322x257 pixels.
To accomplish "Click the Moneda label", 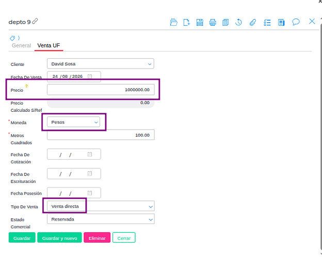I will 19,123.
